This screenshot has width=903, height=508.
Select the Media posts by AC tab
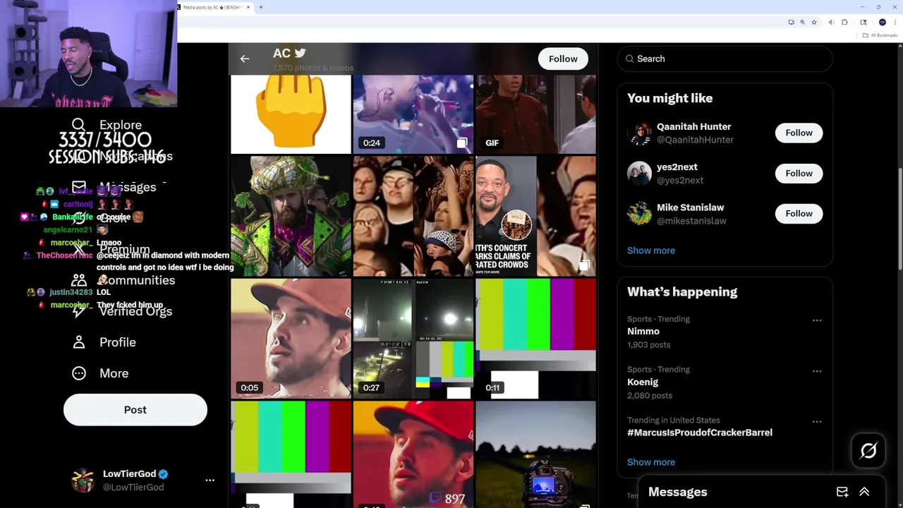coord(214,7)
